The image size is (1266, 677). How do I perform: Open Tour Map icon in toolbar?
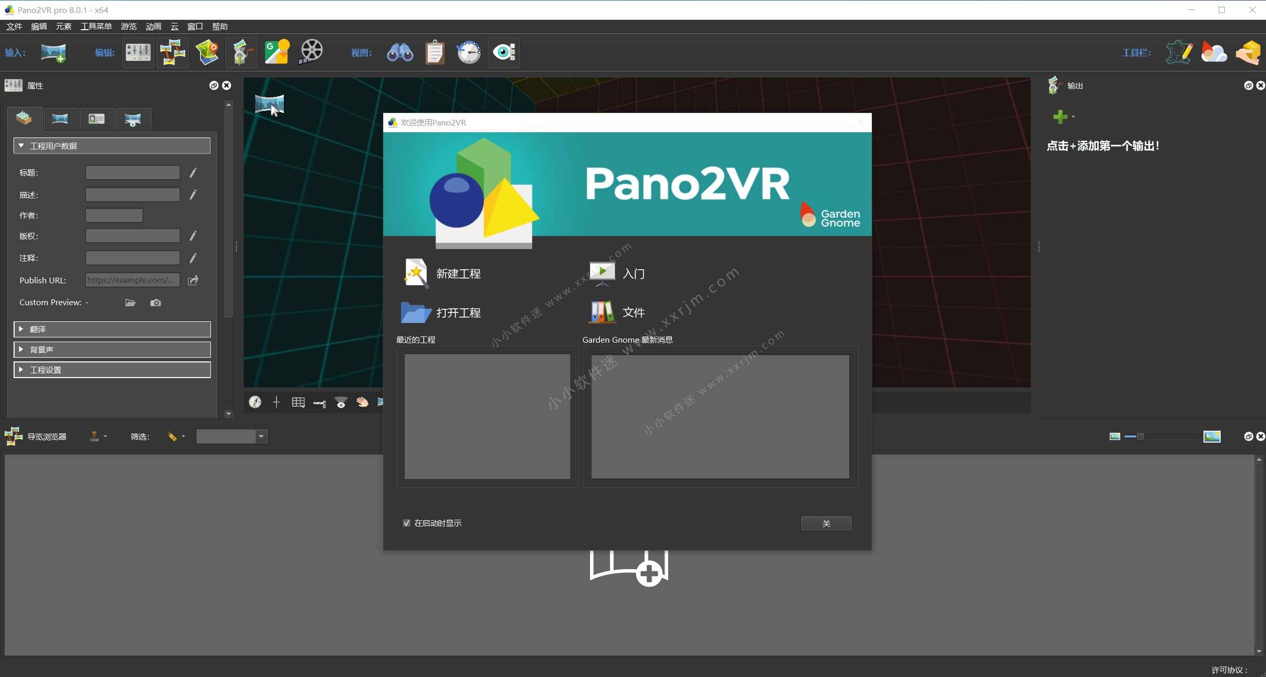pos(207,53)
